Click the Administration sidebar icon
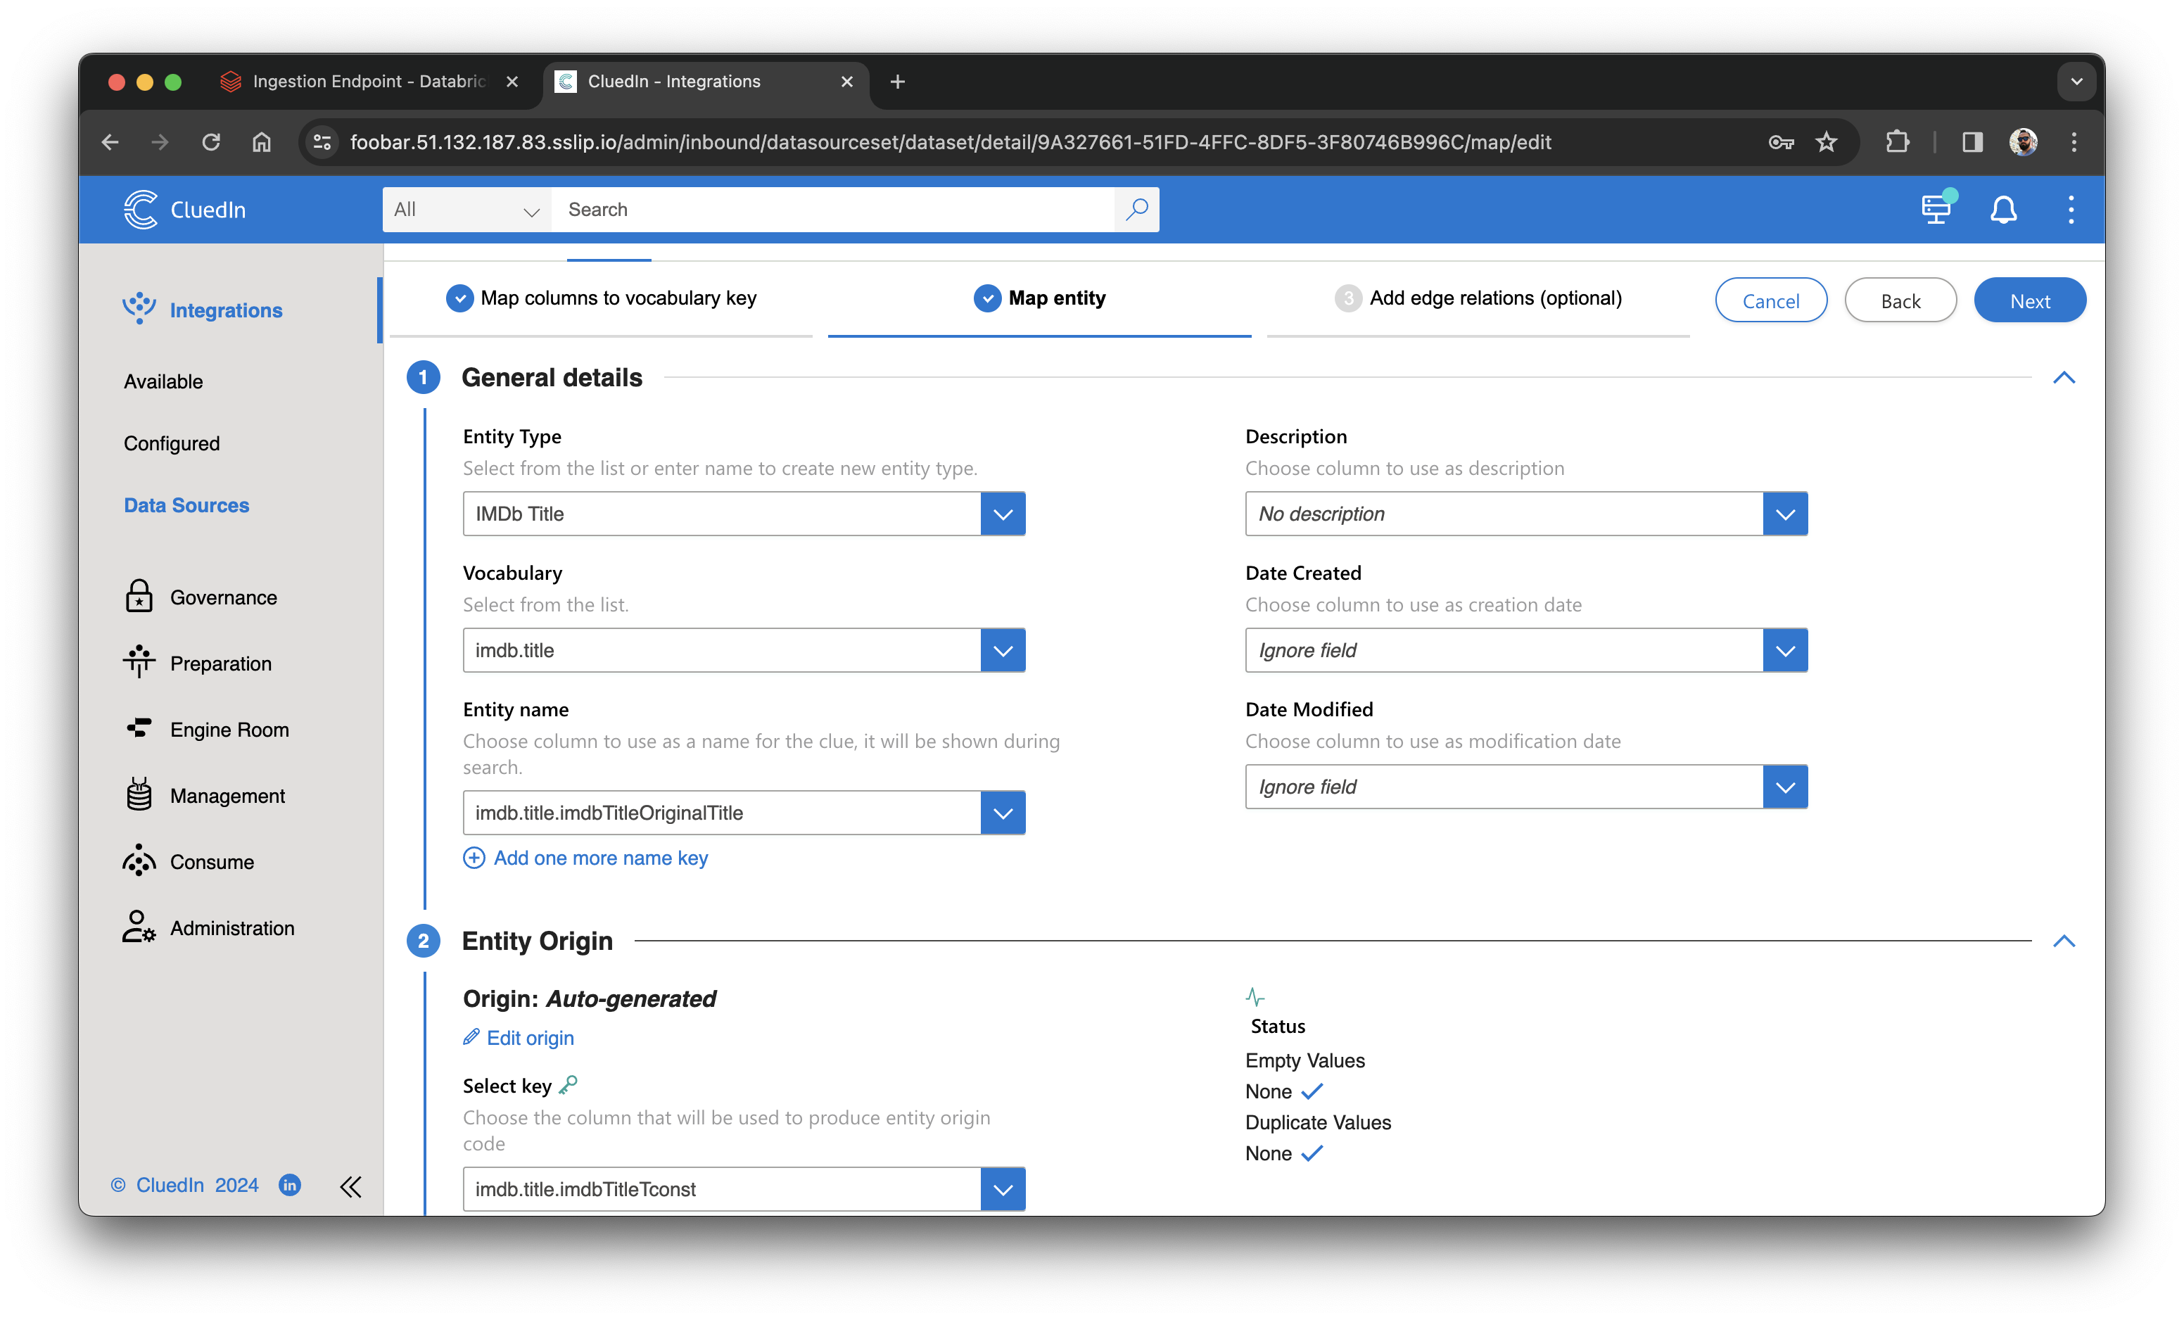The image size is (2184, 1320). (139, 927)
